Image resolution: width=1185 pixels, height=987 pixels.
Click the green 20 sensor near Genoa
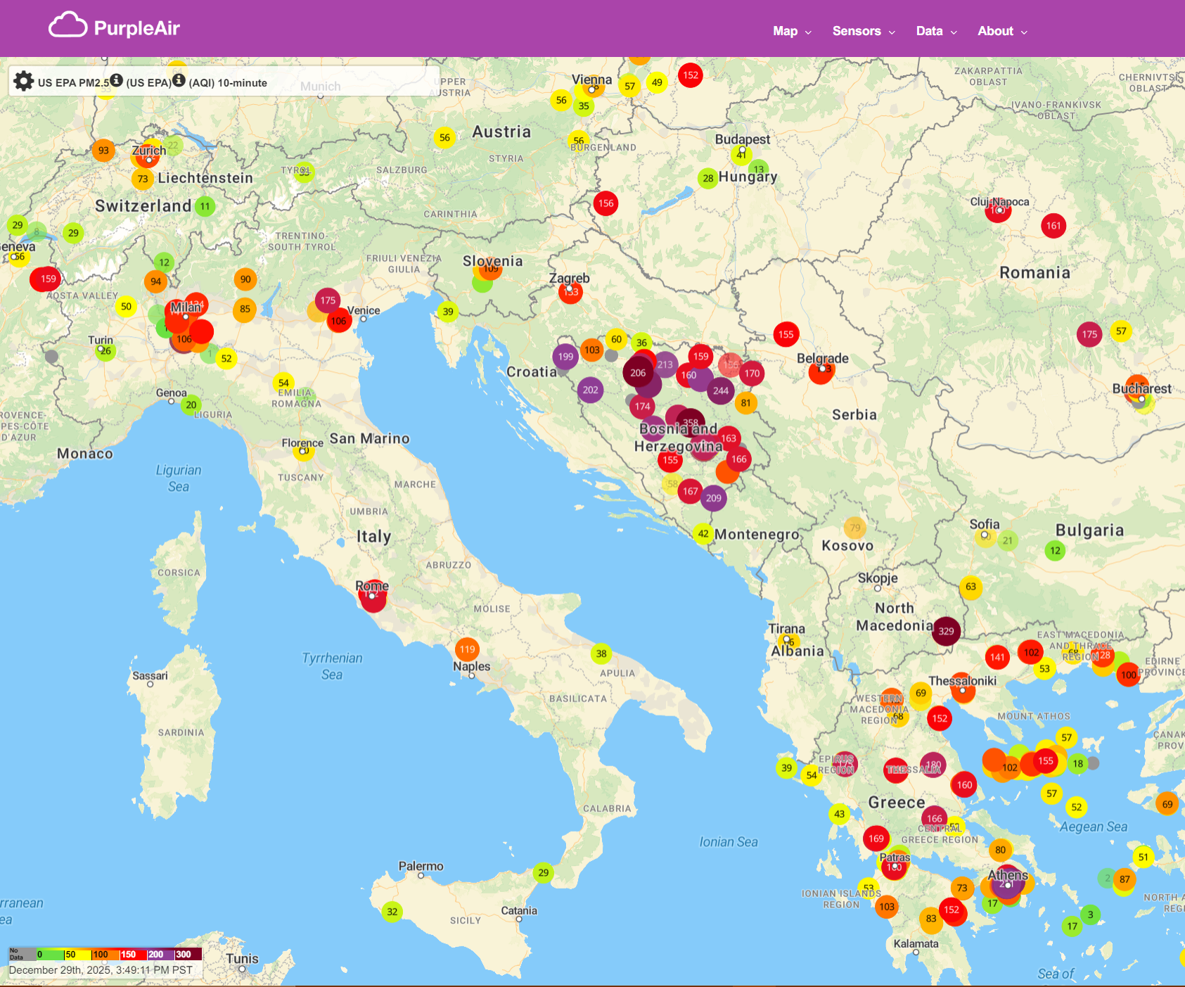tap(191, 405)
